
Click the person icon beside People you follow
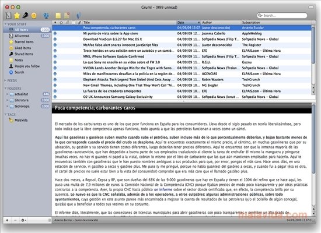pyautogui.click(x=11, y=66)
